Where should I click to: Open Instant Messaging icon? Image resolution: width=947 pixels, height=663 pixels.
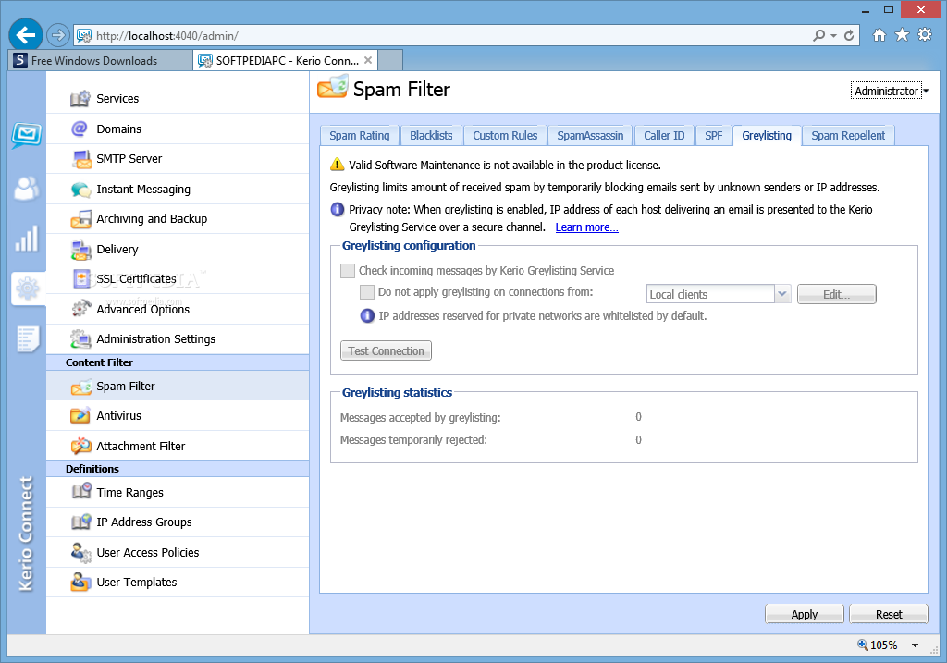pyautogui.click(x=81, y=190)
